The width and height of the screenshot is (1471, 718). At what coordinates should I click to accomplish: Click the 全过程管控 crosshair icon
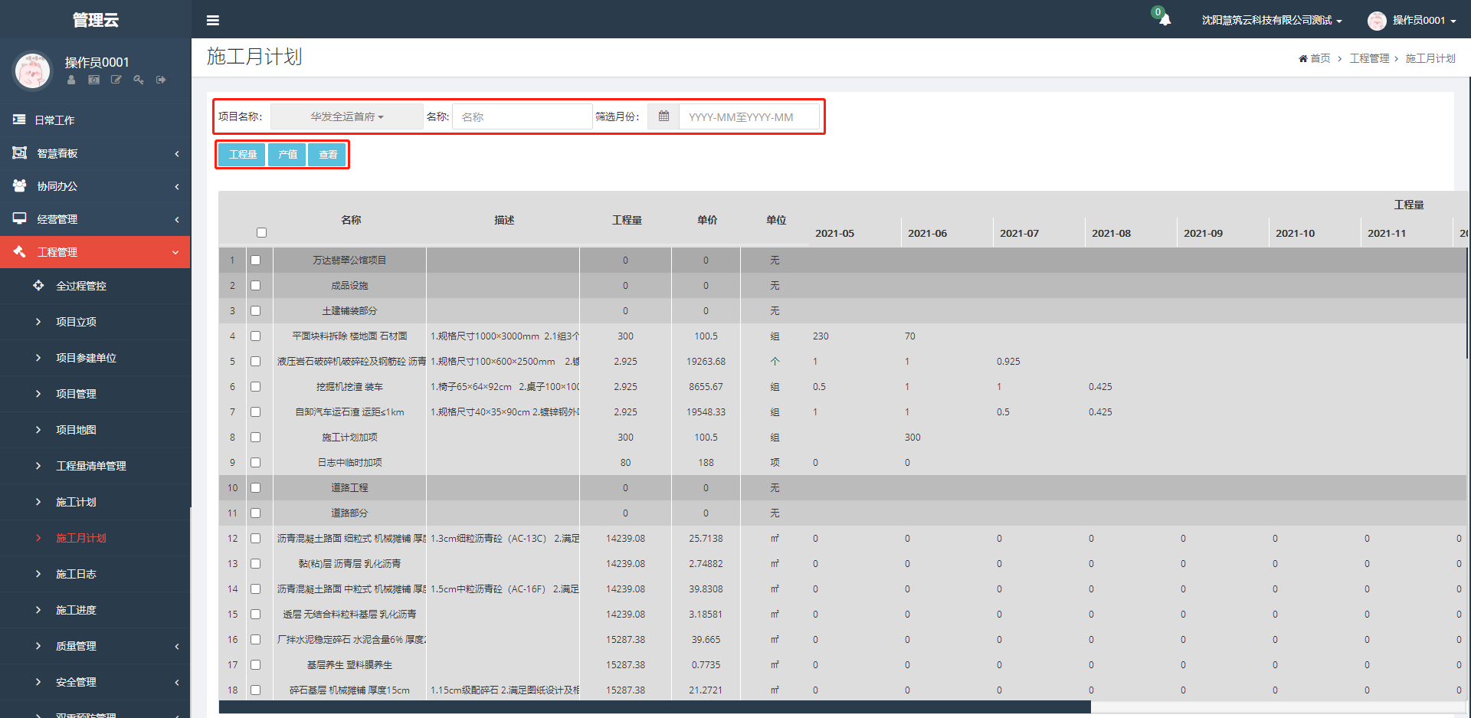point(38,285)
